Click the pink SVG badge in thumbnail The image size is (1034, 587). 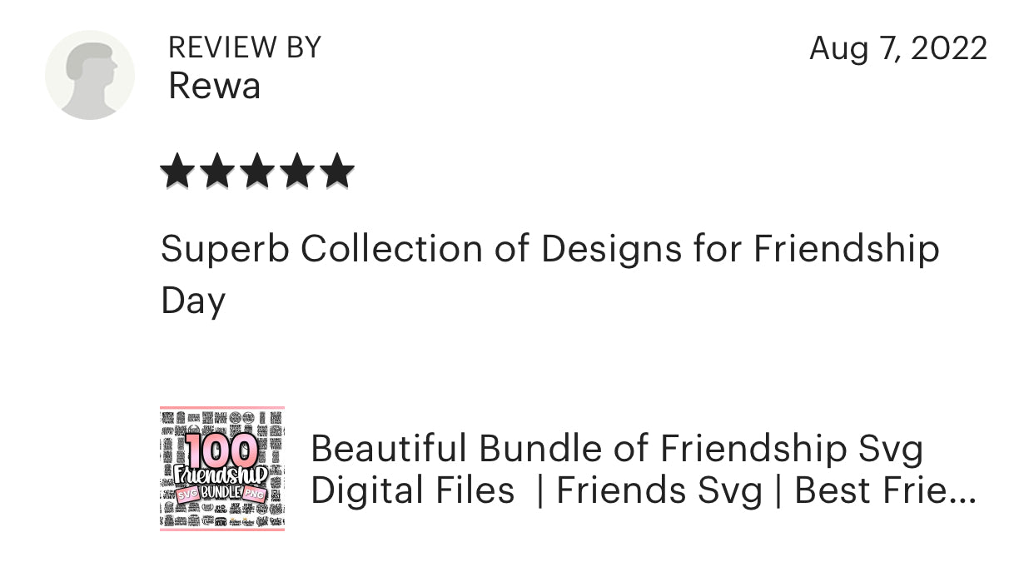tap(186, 495)
